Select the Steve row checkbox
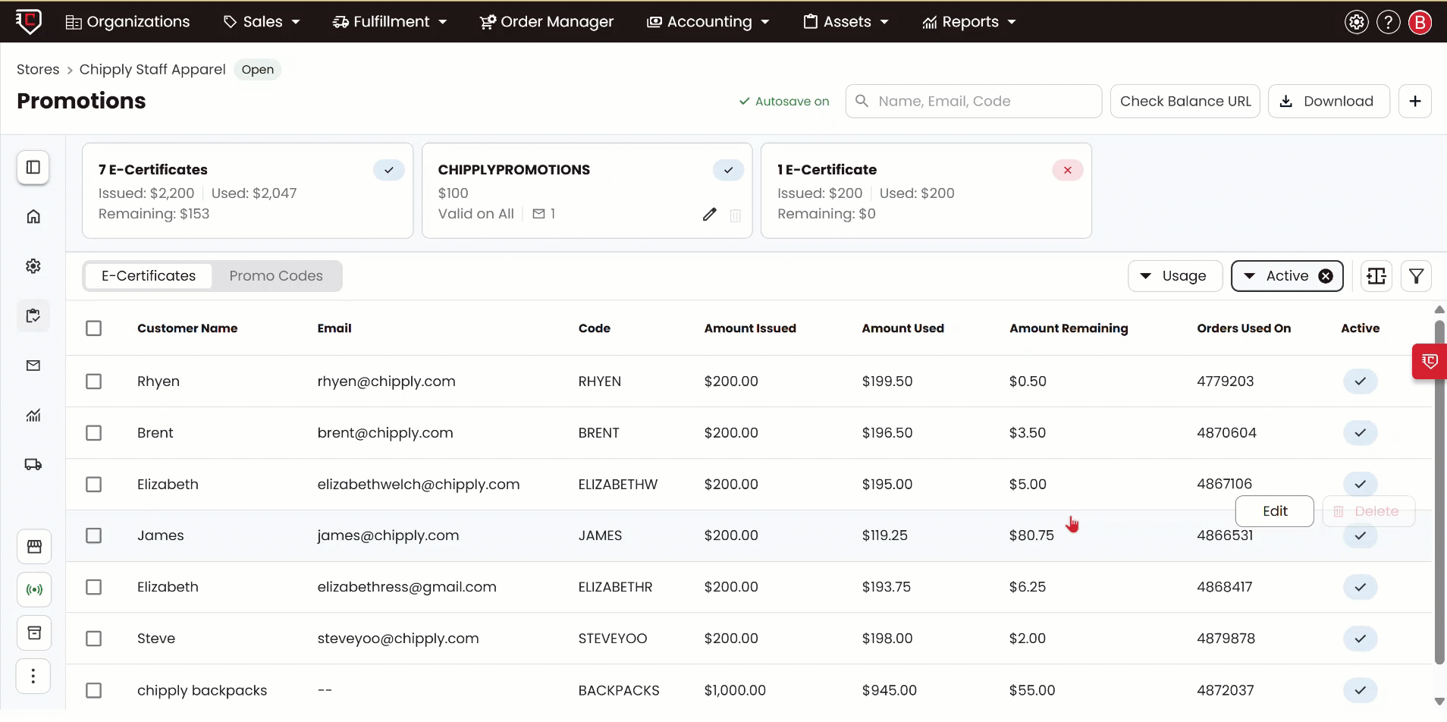 pyautogui.click(x=94, y=639)
